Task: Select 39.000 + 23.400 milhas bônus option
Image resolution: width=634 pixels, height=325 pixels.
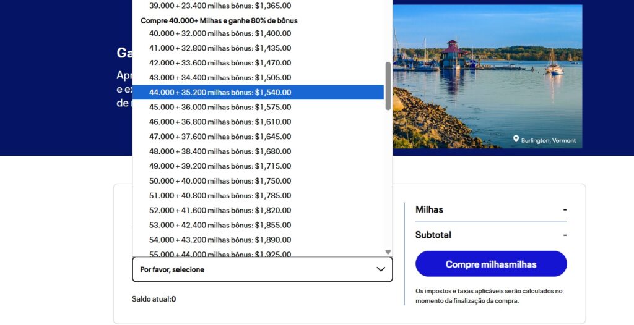Action: coord(220,6)
